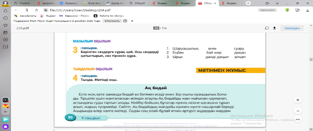
Task: Reload the page with refresh icon
Action: pos(36,10)
